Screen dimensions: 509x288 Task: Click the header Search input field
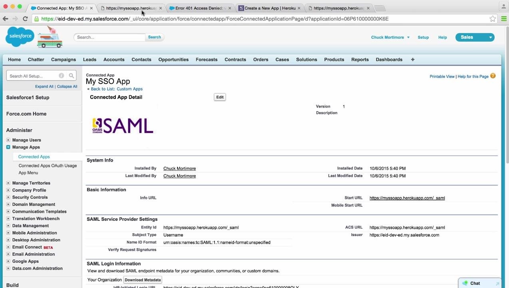coord(109,37)
